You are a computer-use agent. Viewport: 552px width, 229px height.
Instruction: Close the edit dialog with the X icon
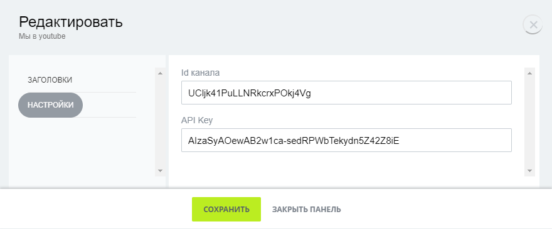point(533,24)
